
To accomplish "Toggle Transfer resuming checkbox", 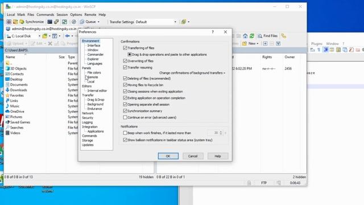I will [x=125, y=67].
